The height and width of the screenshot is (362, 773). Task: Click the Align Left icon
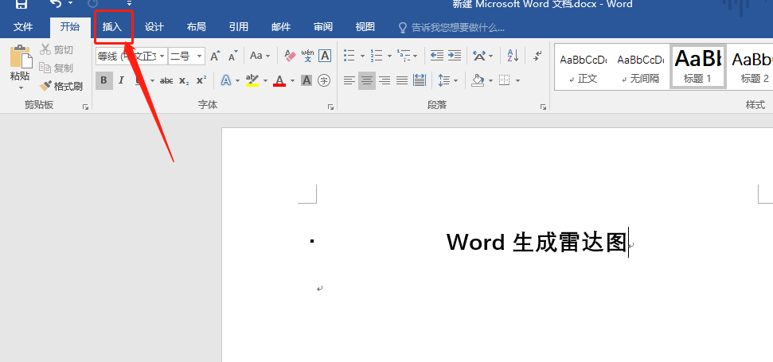pos(349,80)
